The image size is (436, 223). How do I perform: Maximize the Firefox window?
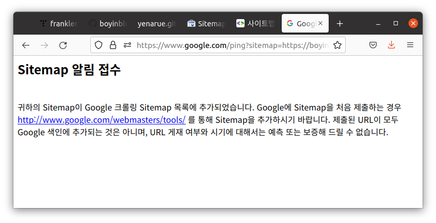[396, 23]
